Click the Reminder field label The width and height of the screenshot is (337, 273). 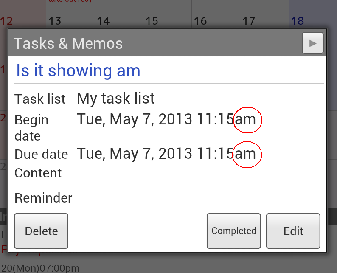coord(43,198)
